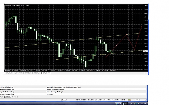The height and width of the screenshot is (105, 169).
Task: Click the taskbar window button labeled 1
Action: tap(125, 104)
